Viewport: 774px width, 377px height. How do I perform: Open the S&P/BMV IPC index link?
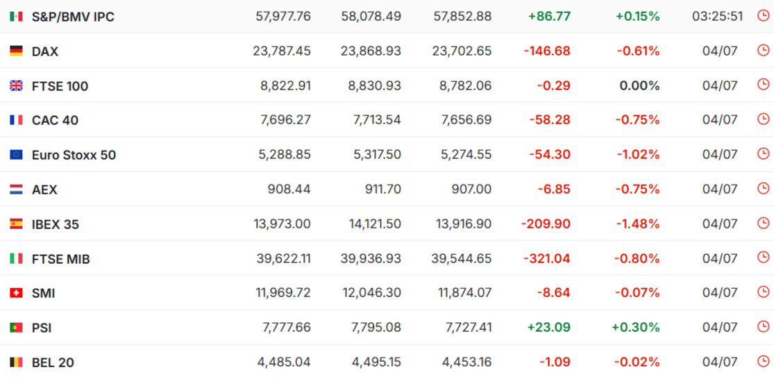click(x=73, y=17)
